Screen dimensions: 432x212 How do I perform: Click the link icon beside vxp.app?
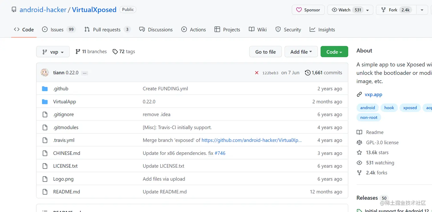pyautogui.click(x=359, y=95)
